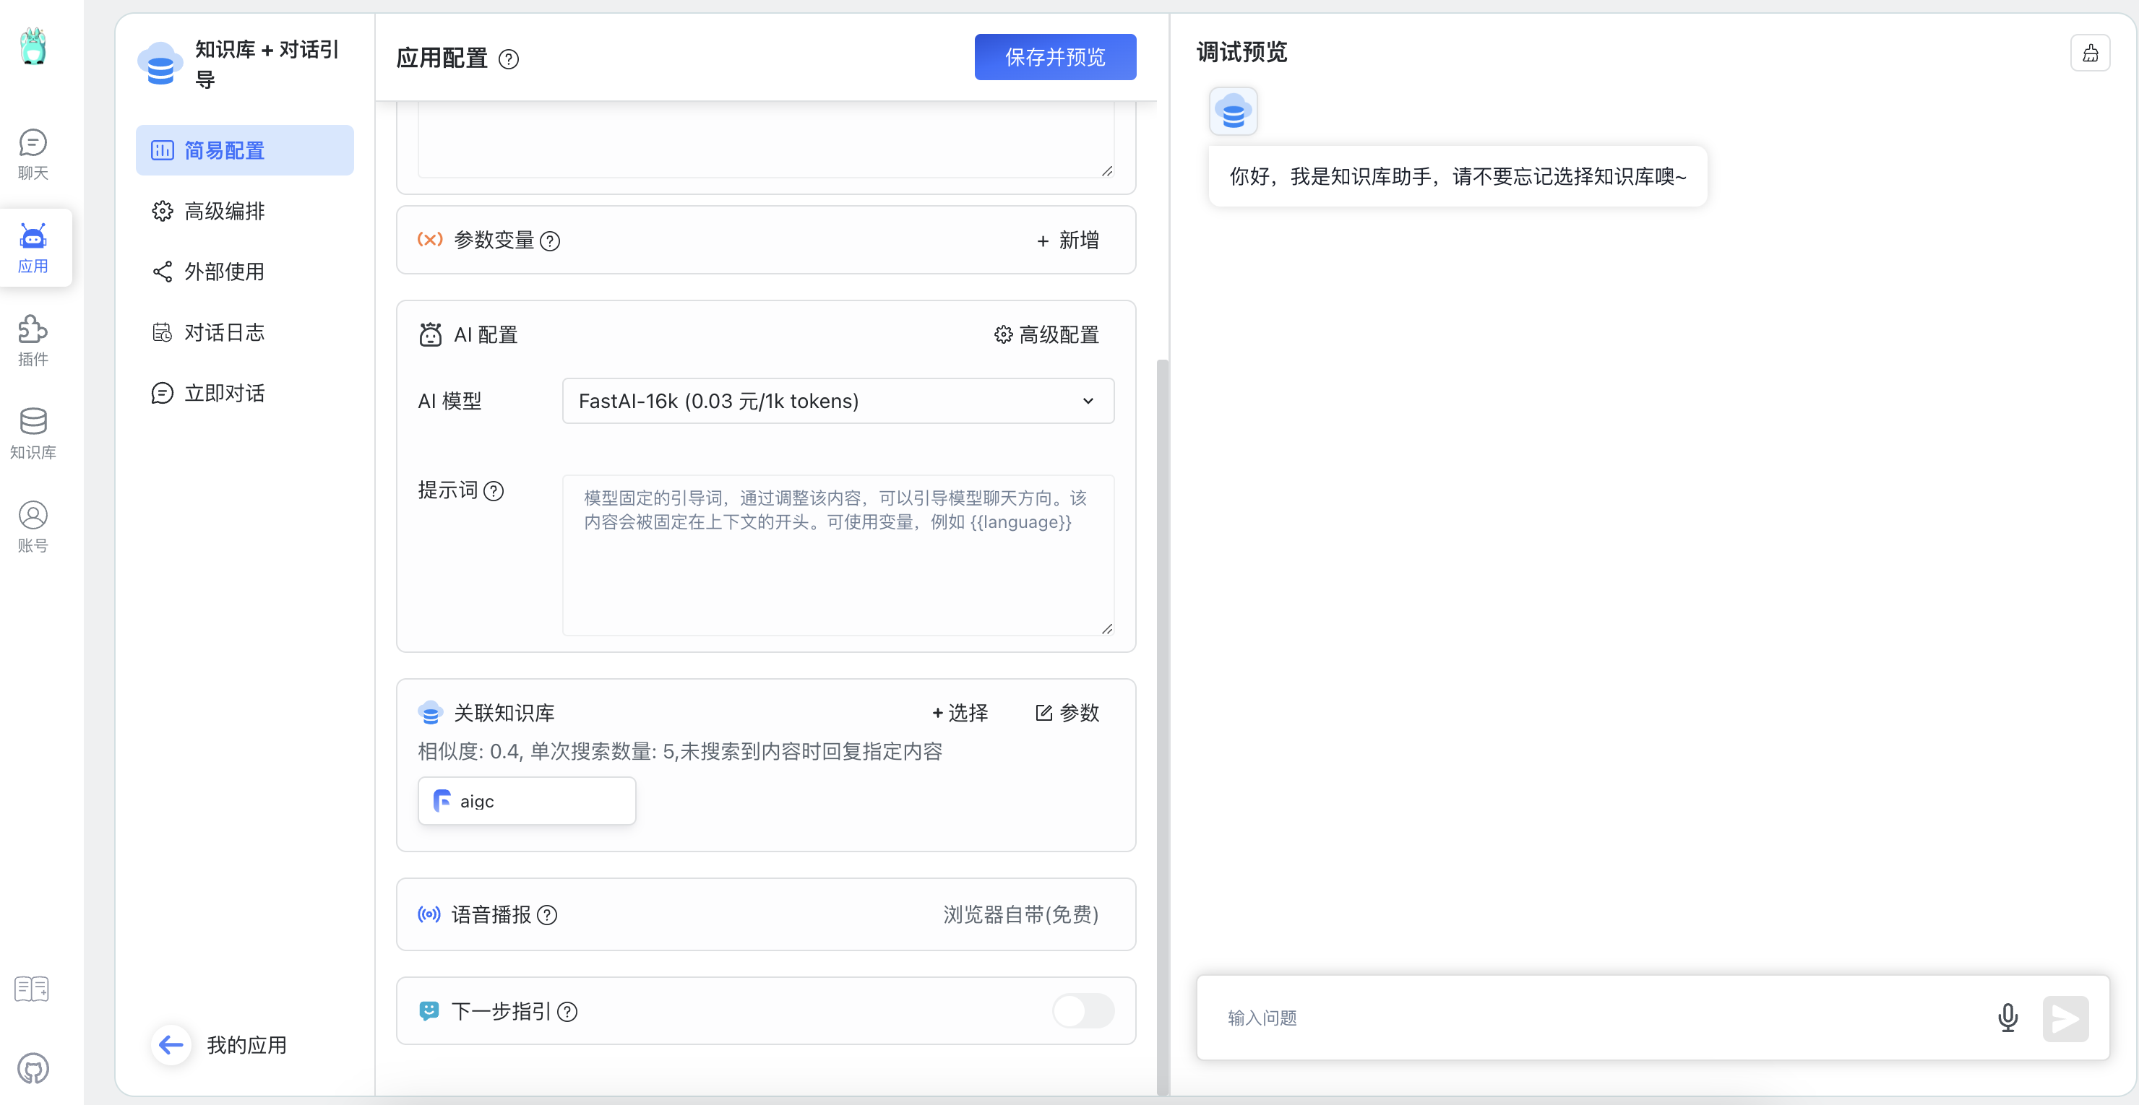
Task: Open the GitHub icon link
Action: pyautogui.click(x=33, y=1068)
